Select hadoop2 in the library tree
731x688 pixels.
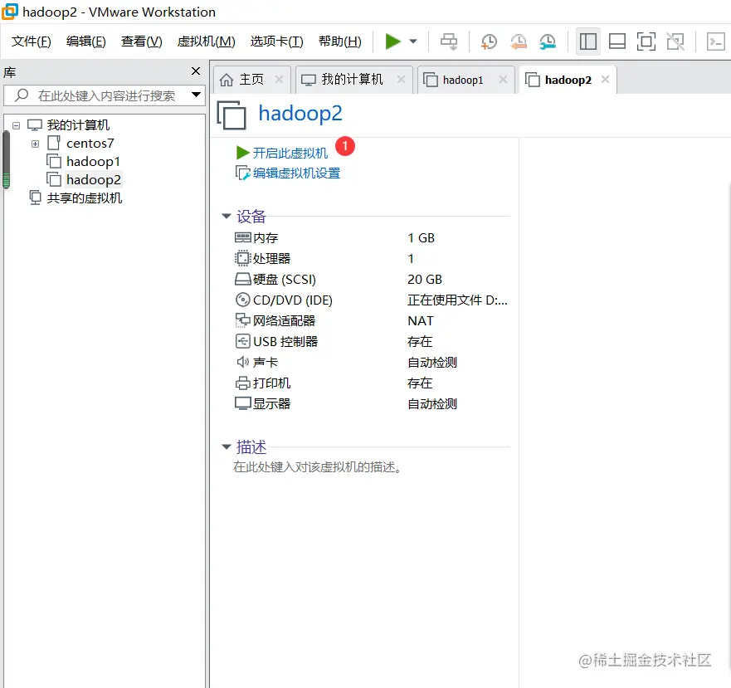point(93,179)
